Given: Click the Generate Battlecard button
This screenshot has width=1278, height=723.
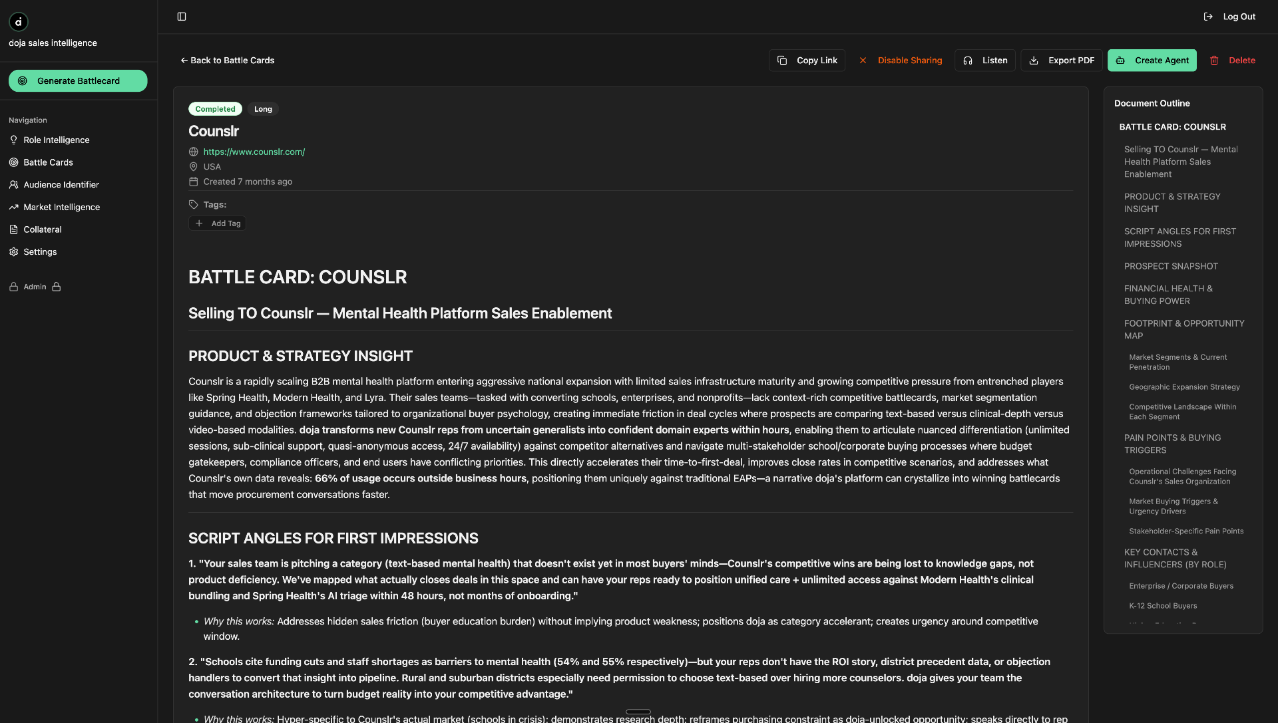Looking at the screenshot, I should pos(78,81).
